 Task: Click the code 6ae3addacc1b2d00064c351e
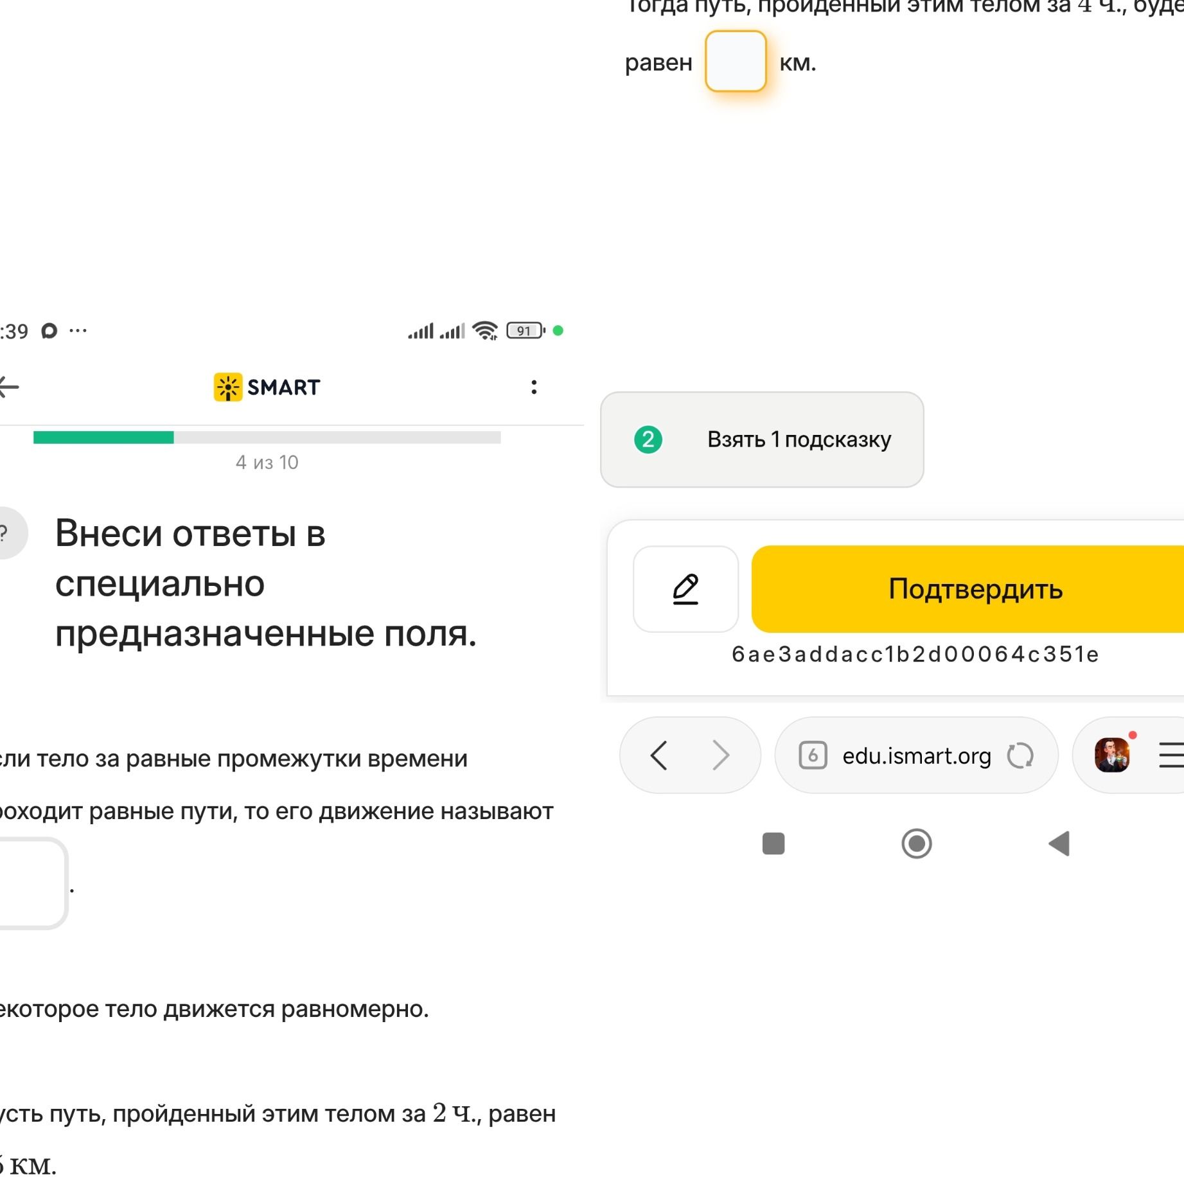tap(915, 654)
